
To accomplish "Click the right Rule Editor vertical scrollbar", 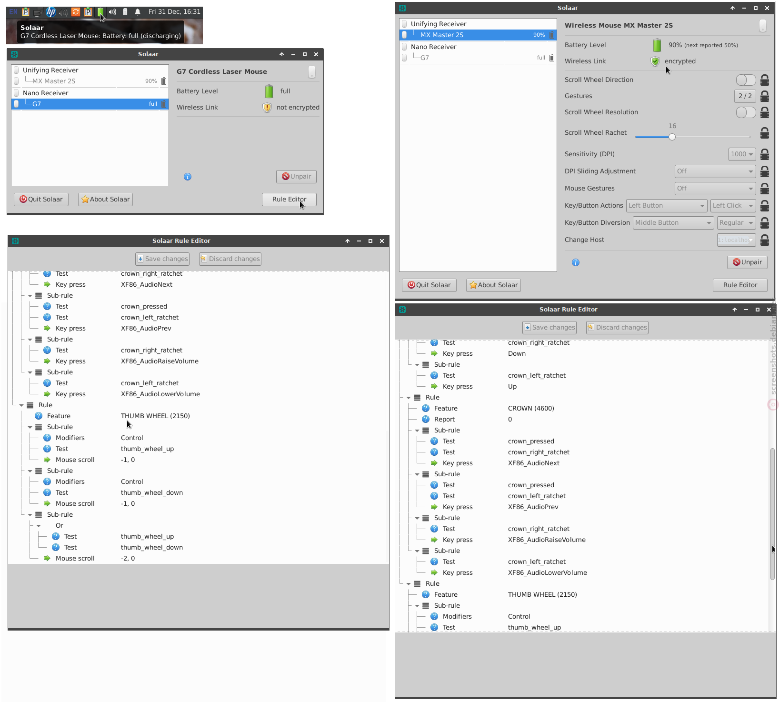I will (x=772, y=513).
